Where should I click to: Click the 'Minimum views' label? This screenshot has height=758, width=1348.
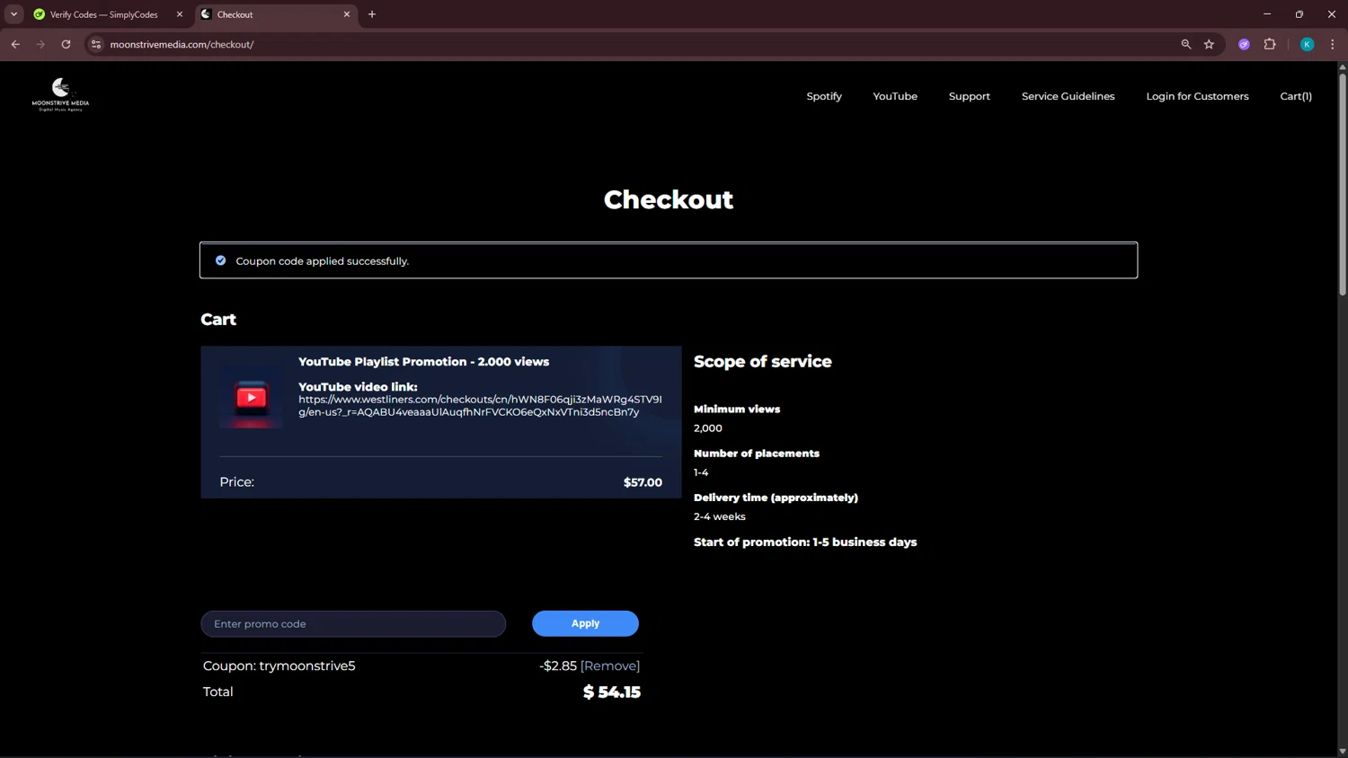[736, 410]
